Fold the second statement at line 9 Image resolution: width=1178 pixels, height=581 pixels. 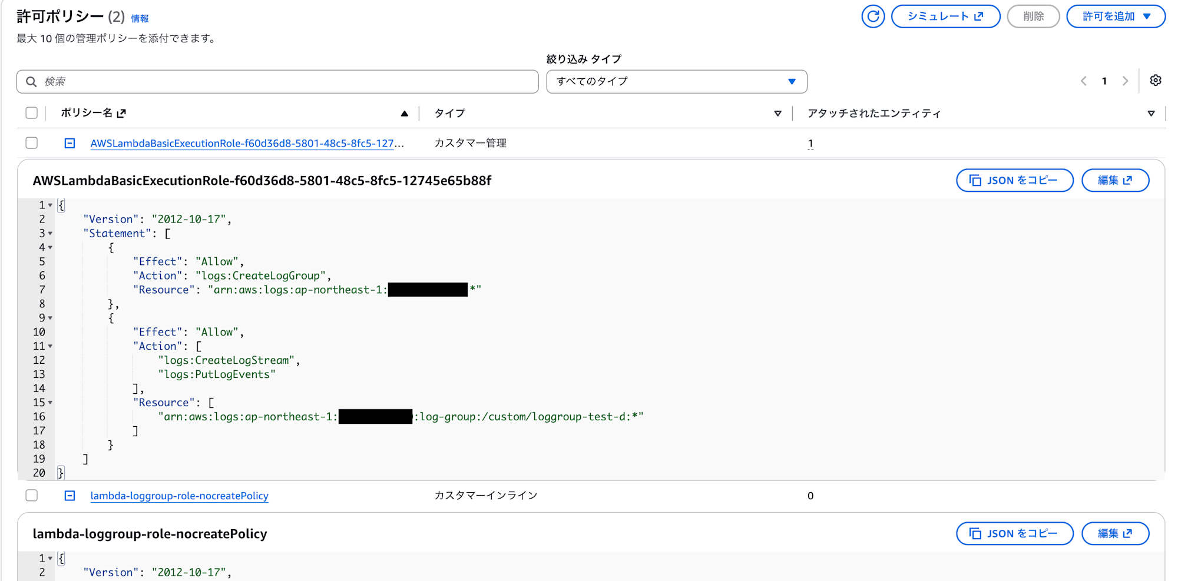pos(50,318)
